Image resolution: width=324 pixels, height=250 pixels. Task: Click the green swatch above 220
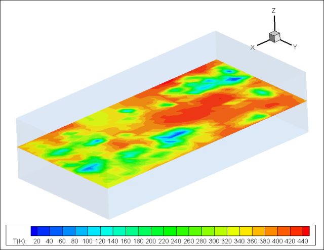click(164, 231)
